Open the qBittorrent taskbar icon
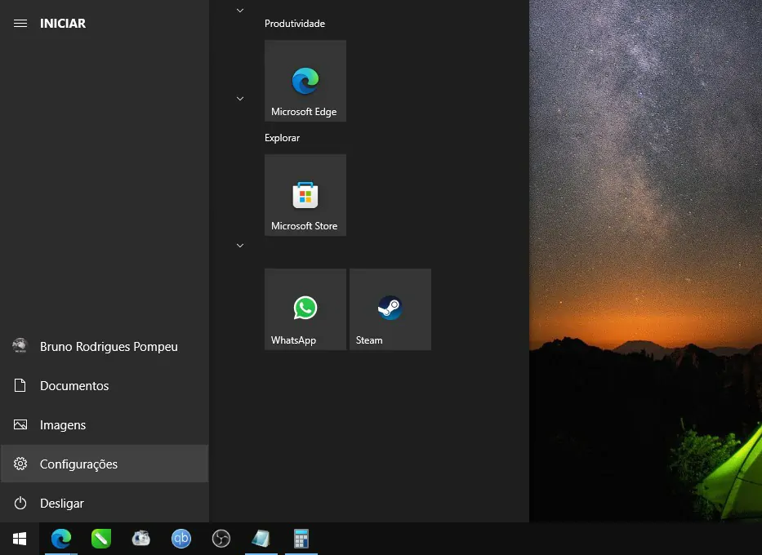Image resolution: width=762 pixels, height=555 pixels. tap(181, 539)
